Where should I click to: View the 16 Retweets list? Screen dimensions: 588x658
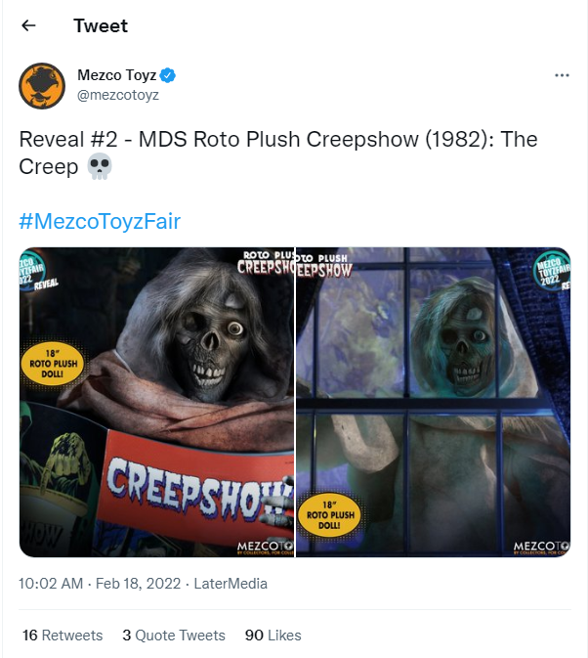coord(63,636)
